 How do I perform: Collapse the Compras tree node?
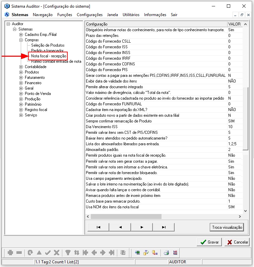21,40
